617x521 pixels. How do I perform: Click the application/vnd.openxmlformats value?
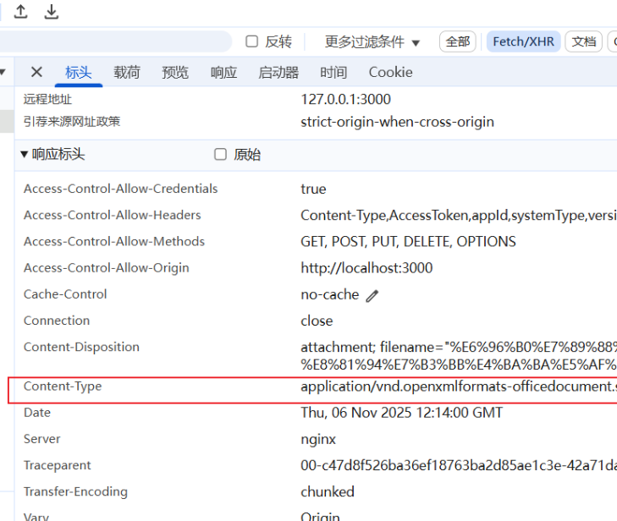[x=459, y=387]
